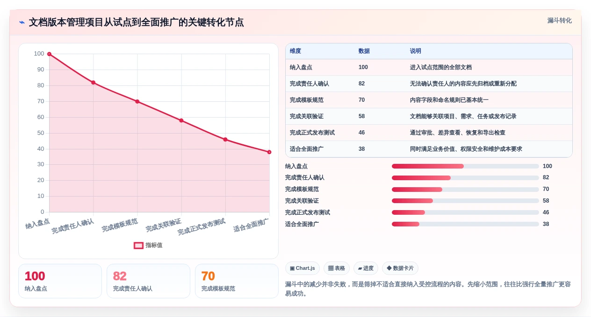
Task: Click the 纳入盘点 data point on chart
Action: tap(49, 54)
